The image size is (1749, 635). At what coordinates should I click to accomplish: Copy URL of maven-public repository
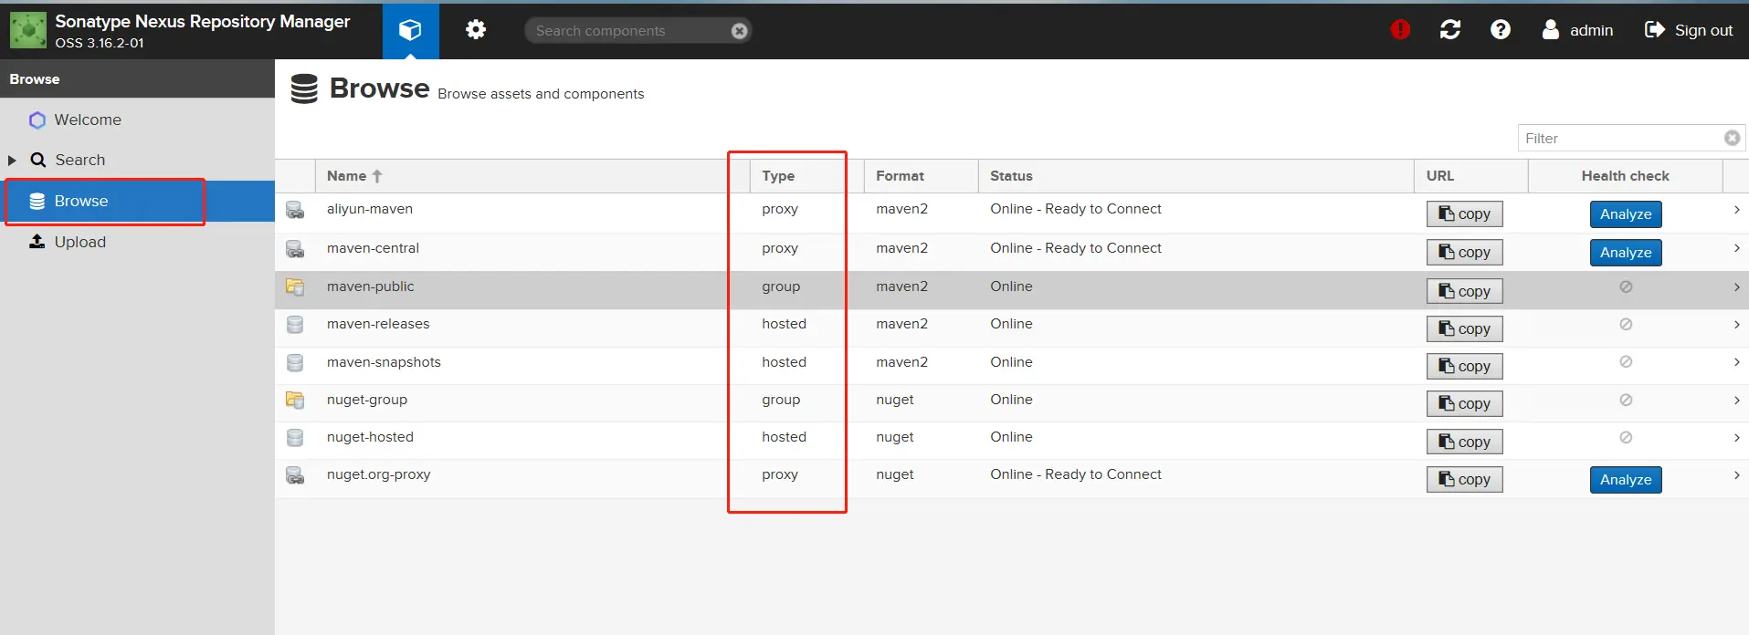[1465, 291]
